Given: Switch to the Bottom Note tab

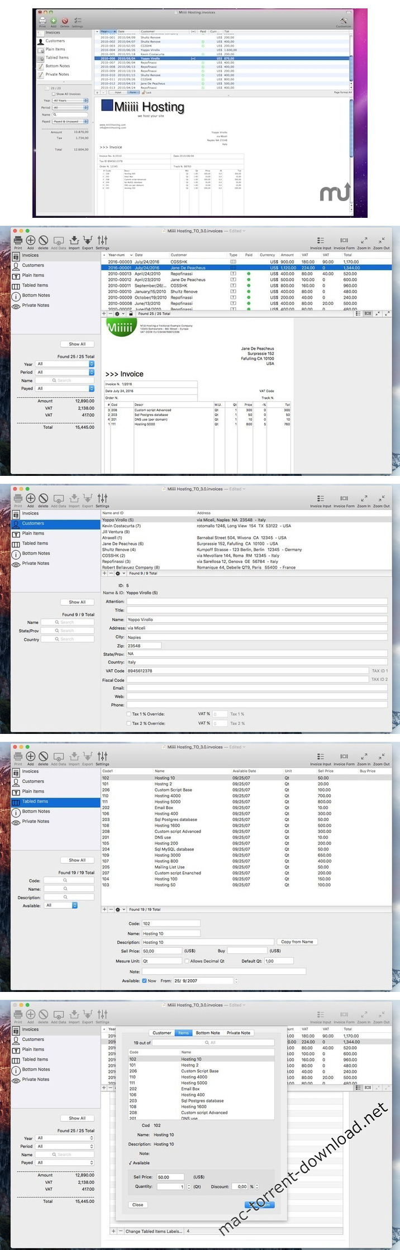Looking at the screenshot, I should pos(208,1033).
